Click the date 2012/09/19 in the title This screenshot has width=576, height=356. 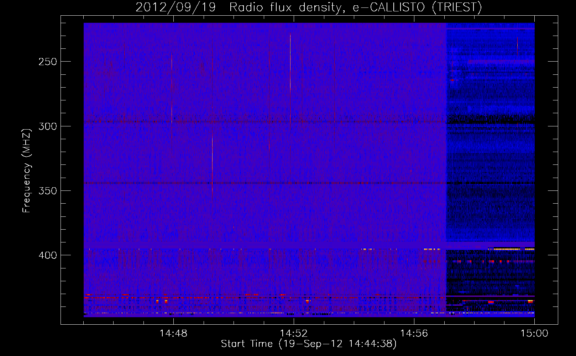(x=176, y=7)
